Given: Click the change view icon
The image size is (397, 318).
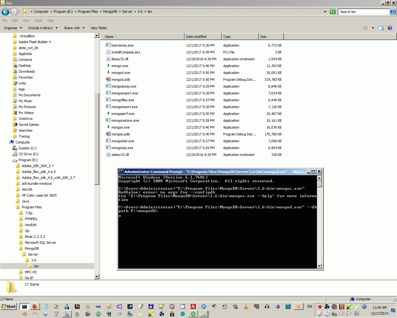Looking at the screenshot, I should 365,28.
